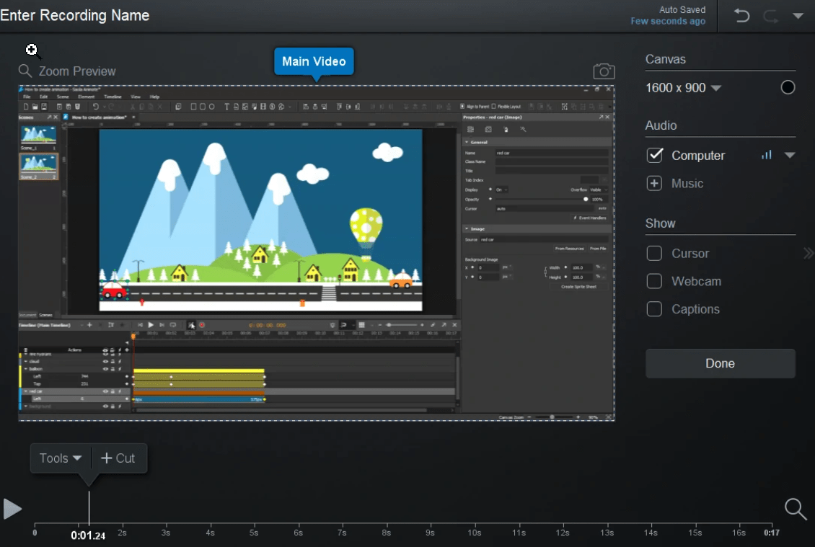
Task: Click the redo arrow icon
Action: (770, 16)
